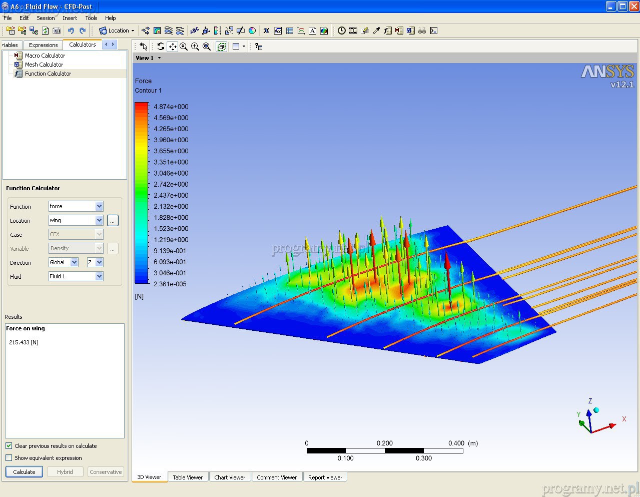The image size is (640, 497).
Task: Enable Show equivalent expression checkbox
Action: [9, 457]
